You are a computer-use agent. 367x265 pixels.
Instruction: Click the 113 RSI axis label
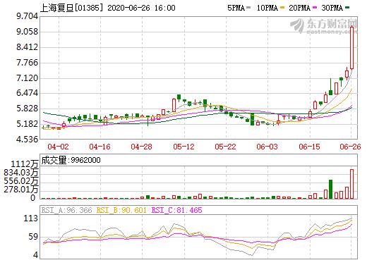coord(30,218)
